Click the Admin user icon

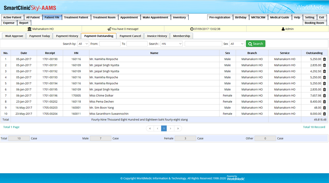click(x=283, y=29)
